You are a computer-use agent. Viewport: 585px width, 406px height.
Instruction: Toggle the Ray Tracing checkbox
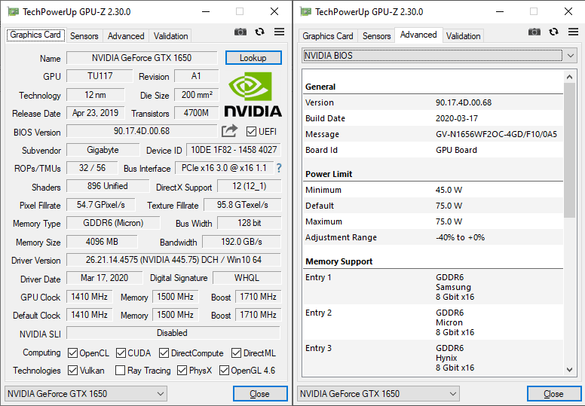[120, 370]
